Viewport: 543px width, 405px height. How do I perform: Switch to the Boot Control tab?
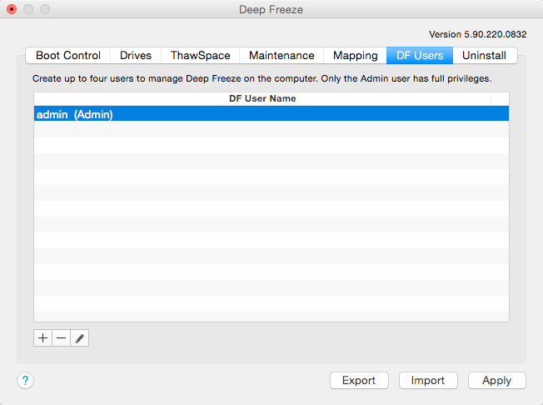(68, 56)
